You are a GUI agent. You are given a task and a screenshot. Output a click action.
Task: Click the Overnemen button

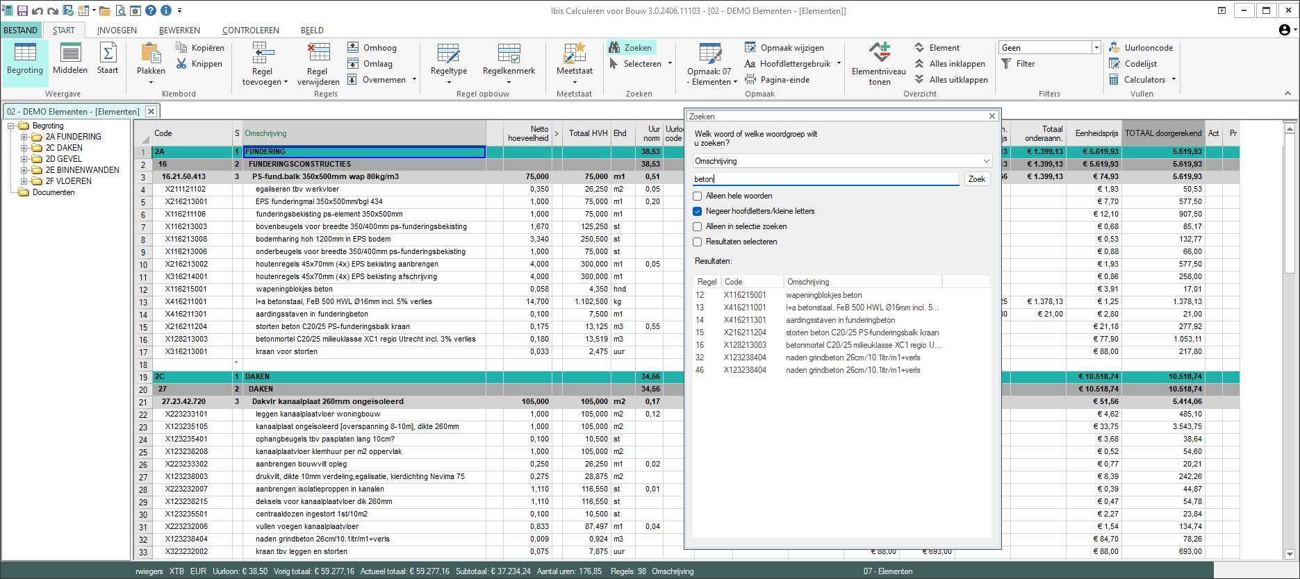click(x=377, y=79)
